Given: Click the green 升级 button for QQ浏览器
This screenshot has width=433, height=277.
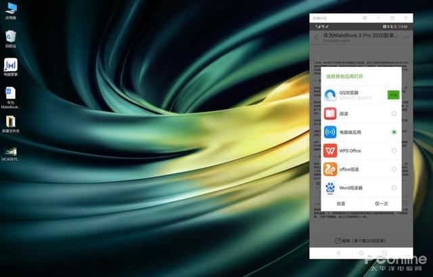Looking at the screenshot, I should 393,95.
